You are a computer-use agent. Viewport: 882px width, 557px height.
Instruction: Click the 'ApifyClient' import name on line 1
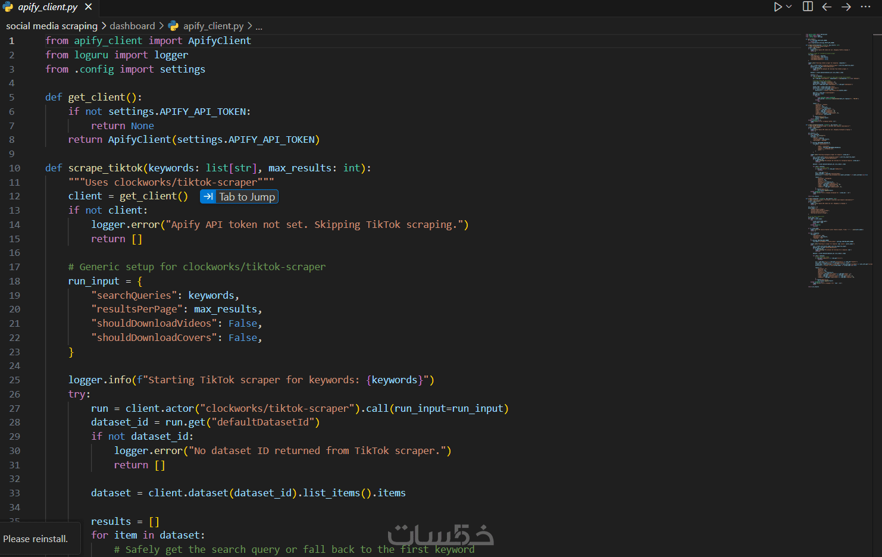click(x=220, y=41)
